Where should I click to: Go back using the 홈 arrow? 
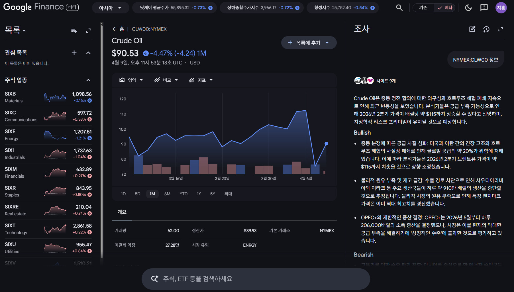[115, 29]
